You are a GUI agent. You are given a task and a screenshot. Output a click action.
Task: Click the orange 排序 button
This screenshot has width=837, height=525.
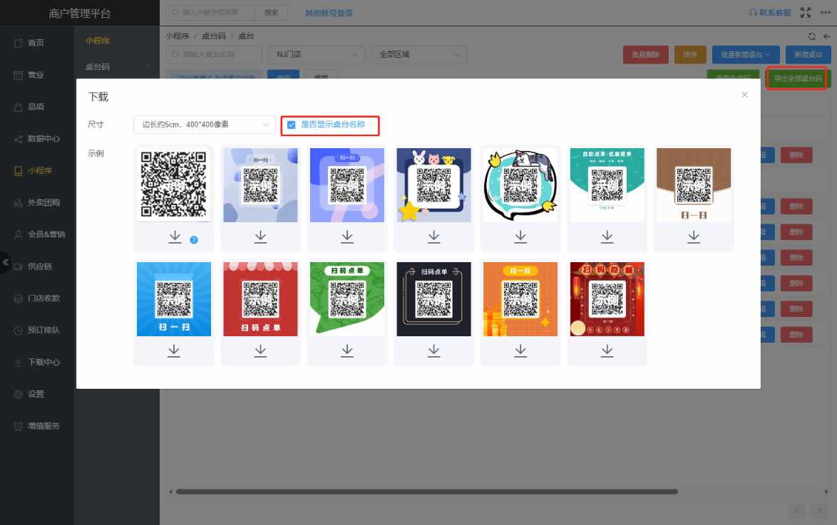(x=690, y=54)
